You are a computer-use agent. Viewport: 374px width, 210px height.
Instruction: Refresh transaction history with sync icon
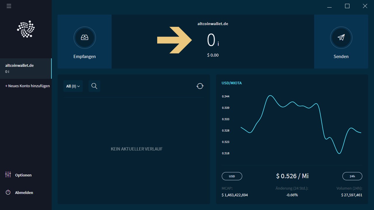tap(200, 86)
